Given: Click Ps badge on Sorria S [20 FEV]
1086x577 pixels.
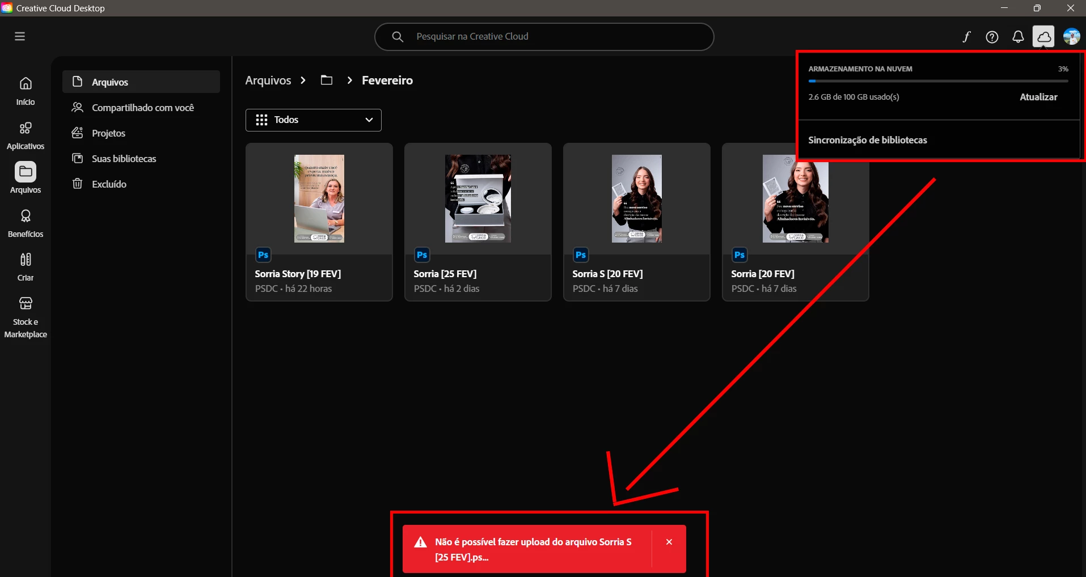Looking at the screenshot, I should pos(581,255).
